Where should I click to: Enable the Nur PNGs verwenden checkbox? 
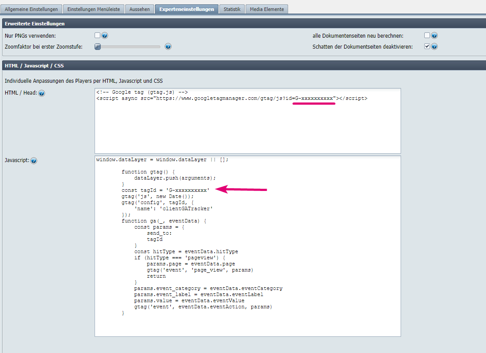pos(97,35)
